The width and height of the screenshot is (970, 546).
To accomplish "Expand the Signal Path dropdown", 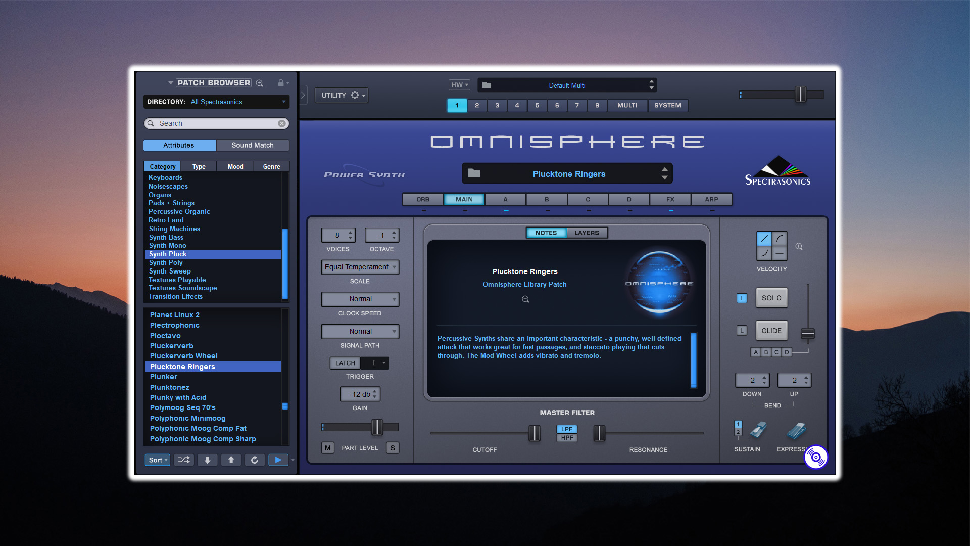I will (360, 331).
